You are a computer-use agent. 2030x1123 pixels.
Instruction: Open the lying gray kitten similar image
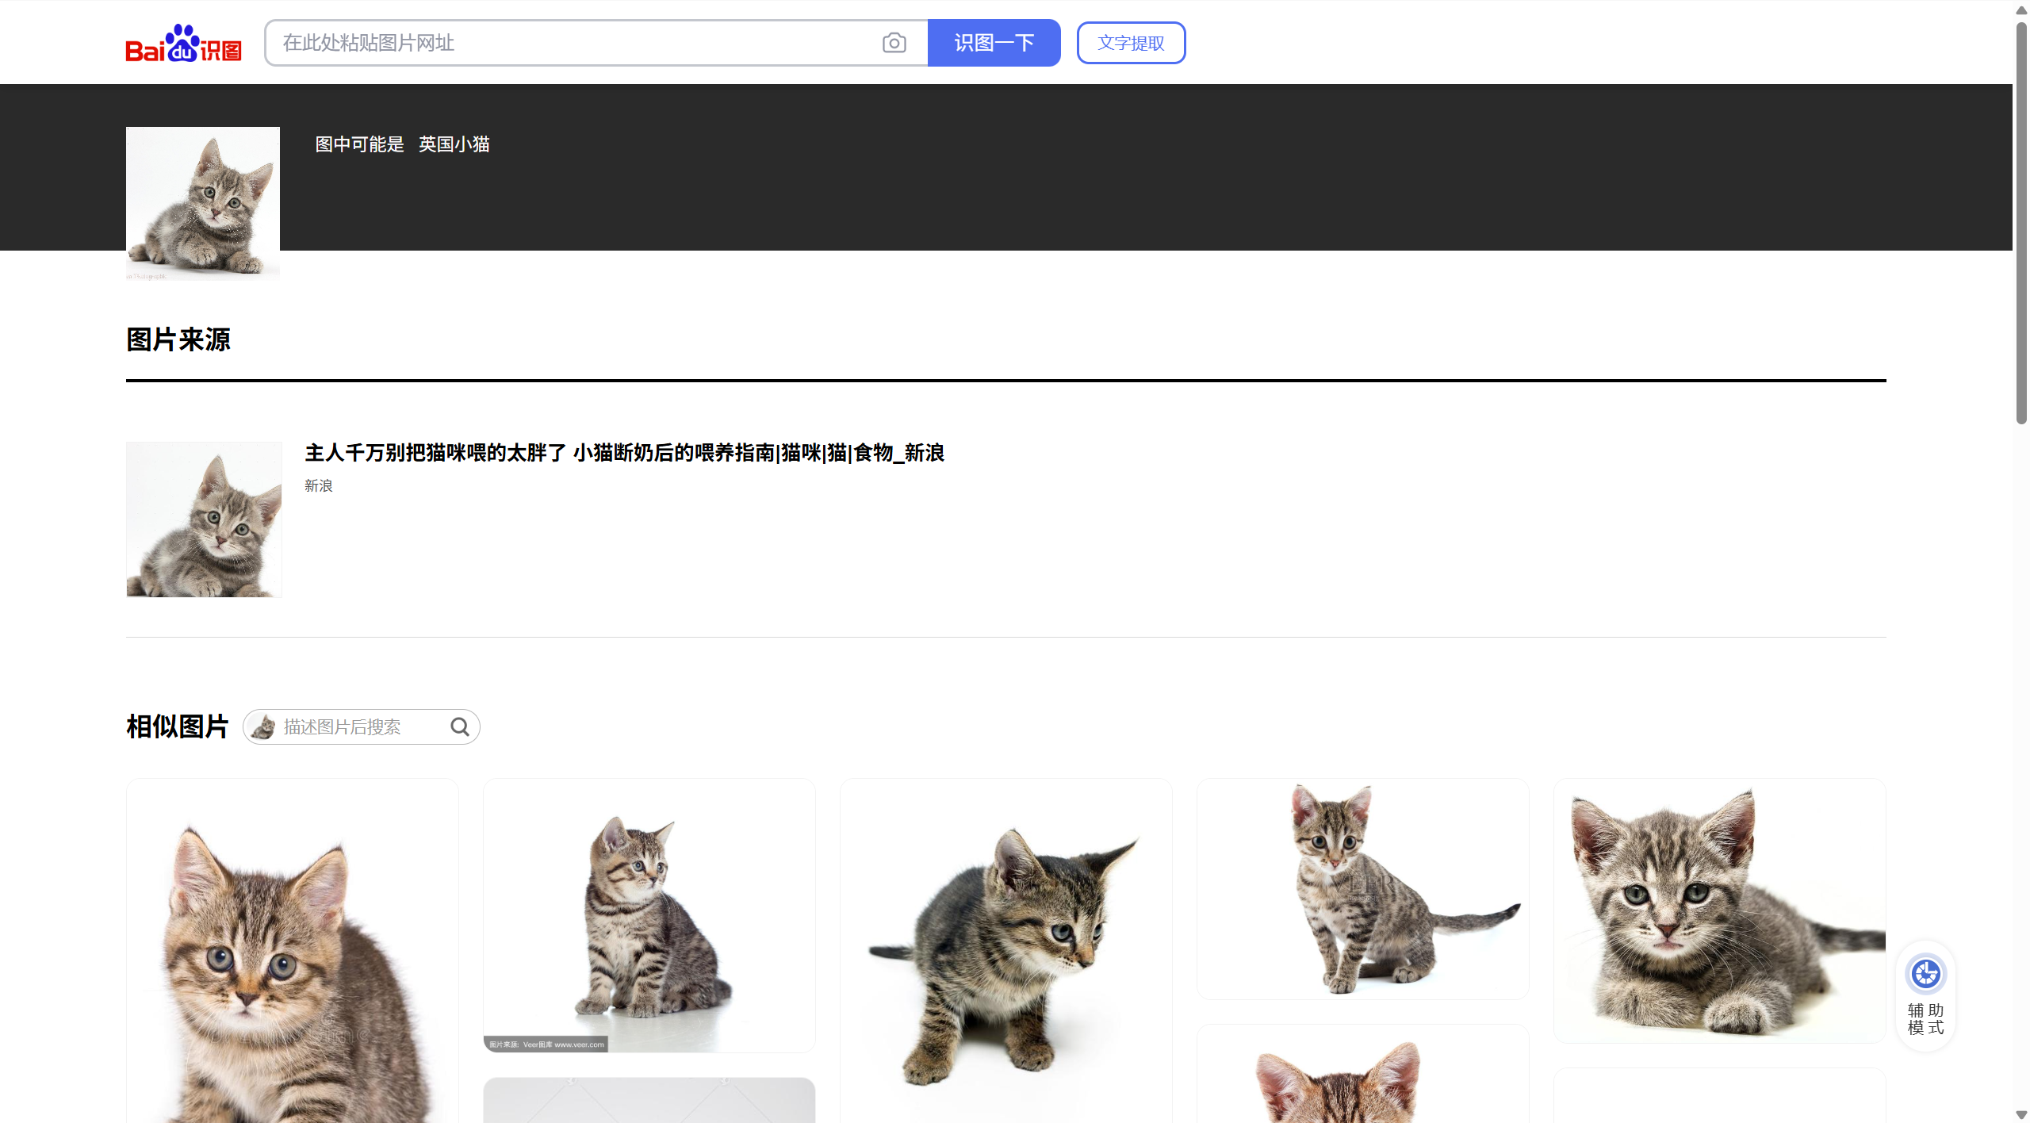[x=1720, y=911]
